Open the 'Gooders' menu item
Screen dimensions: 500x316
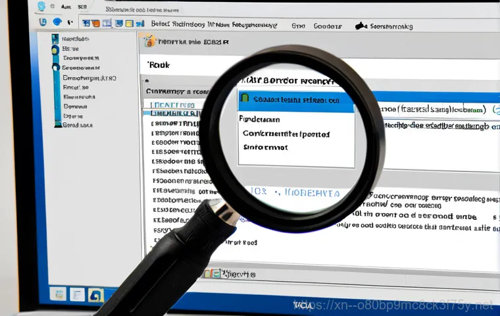click(x=328, y=26)
